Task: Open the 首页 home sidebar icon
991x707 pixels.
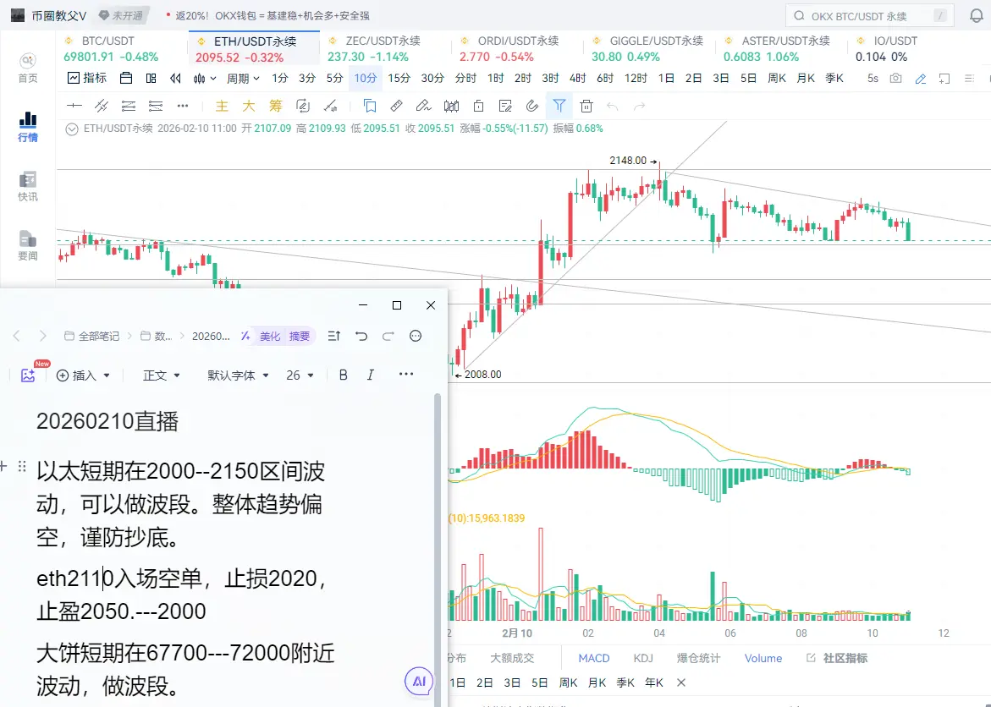Action: pyautogui.click(x=28, y=68)
